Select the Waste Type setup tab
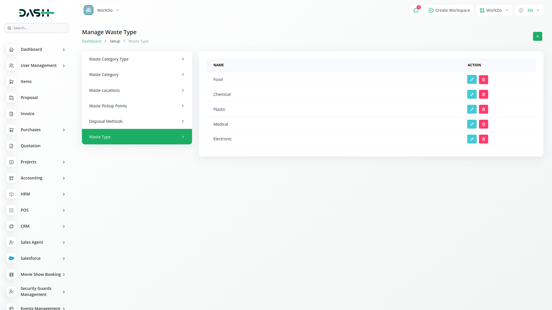The height and width of the screenshot is (310, 552). [x=137, y=137]
